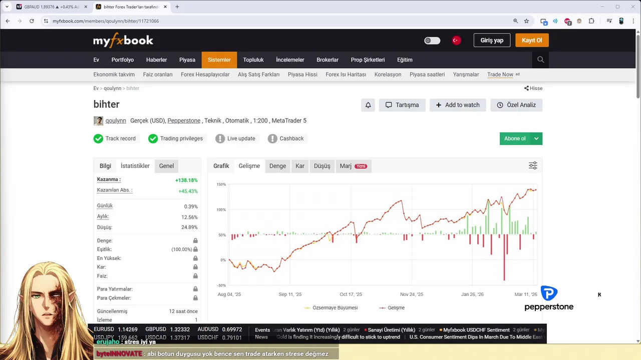Open the Pepperstone broker link

[184, 121]
